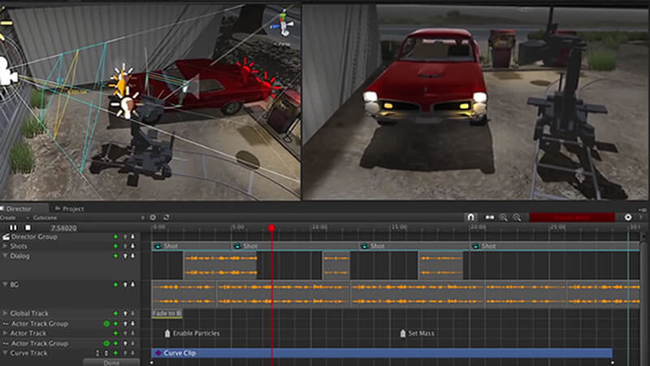Screen dimensions: 650x366
Task: Click the Set Mass event marker
Action: (x=417, y=333)
